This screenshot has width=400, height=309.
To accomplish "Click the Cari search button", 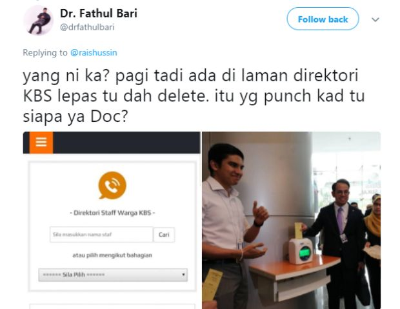I will pos(164,235).
